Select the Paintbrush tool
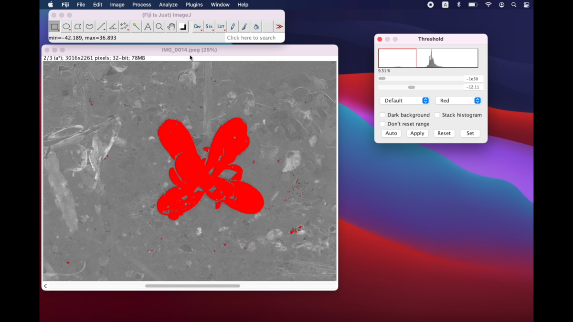573x322 pixels. tap(244, 27)
